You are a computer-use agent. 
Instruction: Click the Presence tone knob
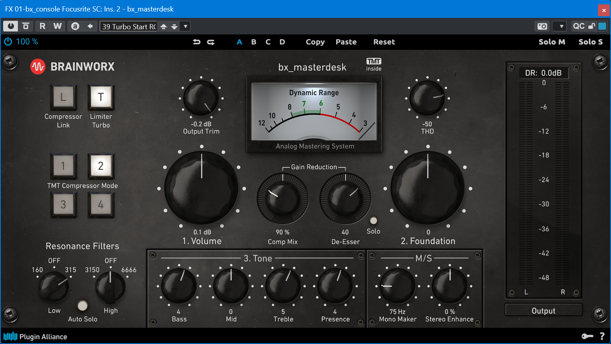coord(335,286)
